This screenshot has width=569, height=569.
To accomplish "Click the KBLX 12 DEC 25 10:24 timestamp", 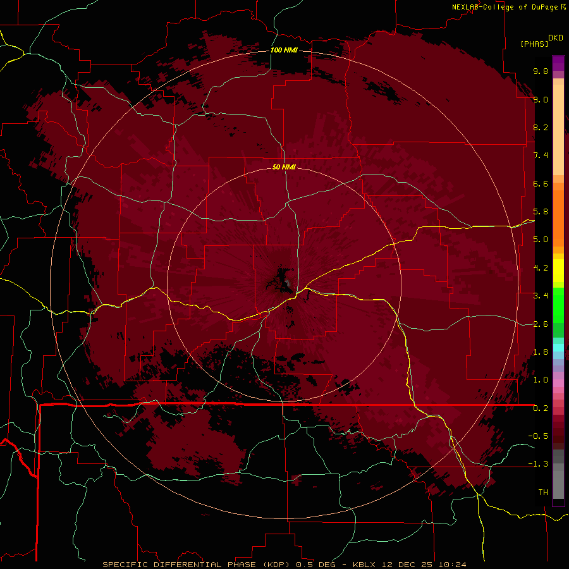I will (x=409, y=565).
